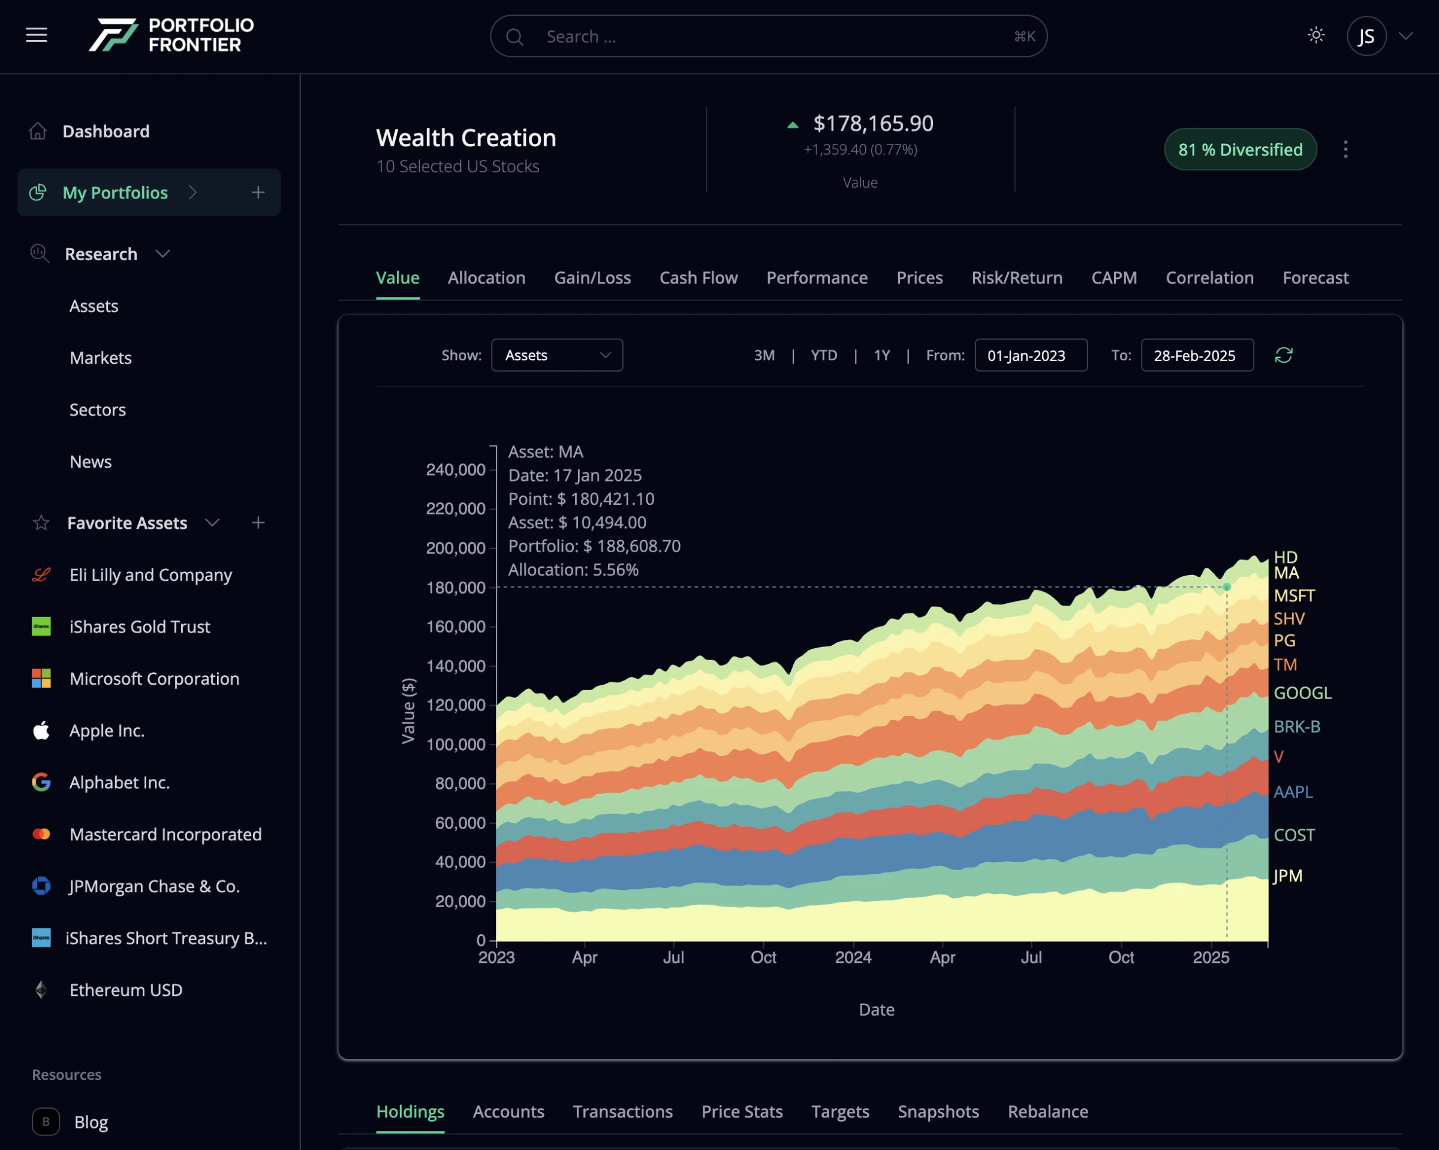
Task: Click the Microsoft logo icon
Action: click(41, 679)
